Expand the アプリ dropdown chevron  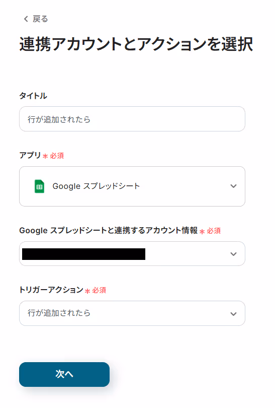233,186
